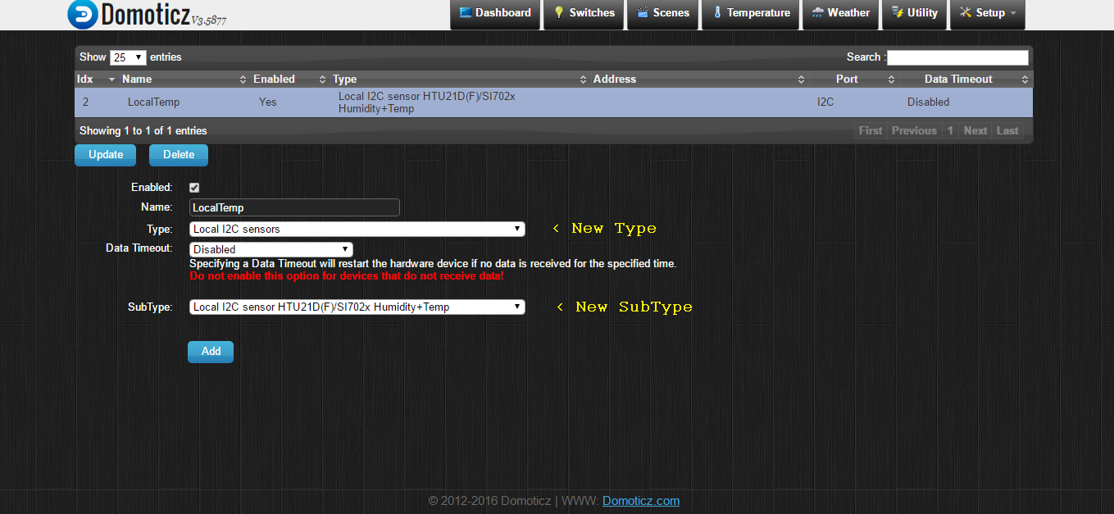Sort table by Name column
The image size is (1114, 514).
tap(184, 80)
